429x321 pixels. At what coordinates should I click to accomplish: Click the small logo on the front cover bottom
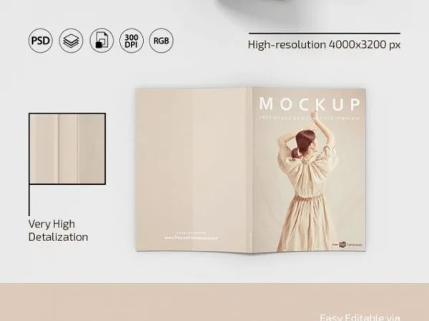point(347,245)
